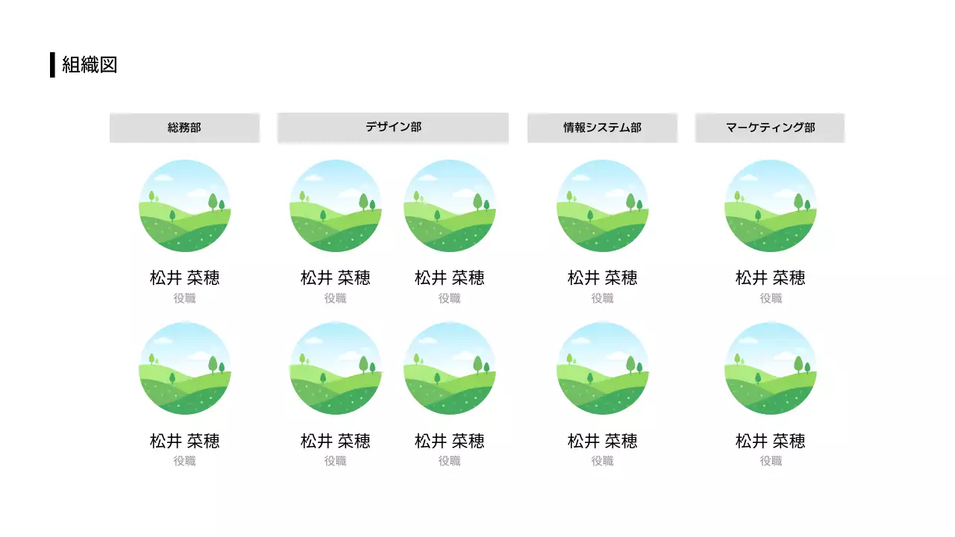Select the マーケティング部 header
955x537 pixels.
770,127
